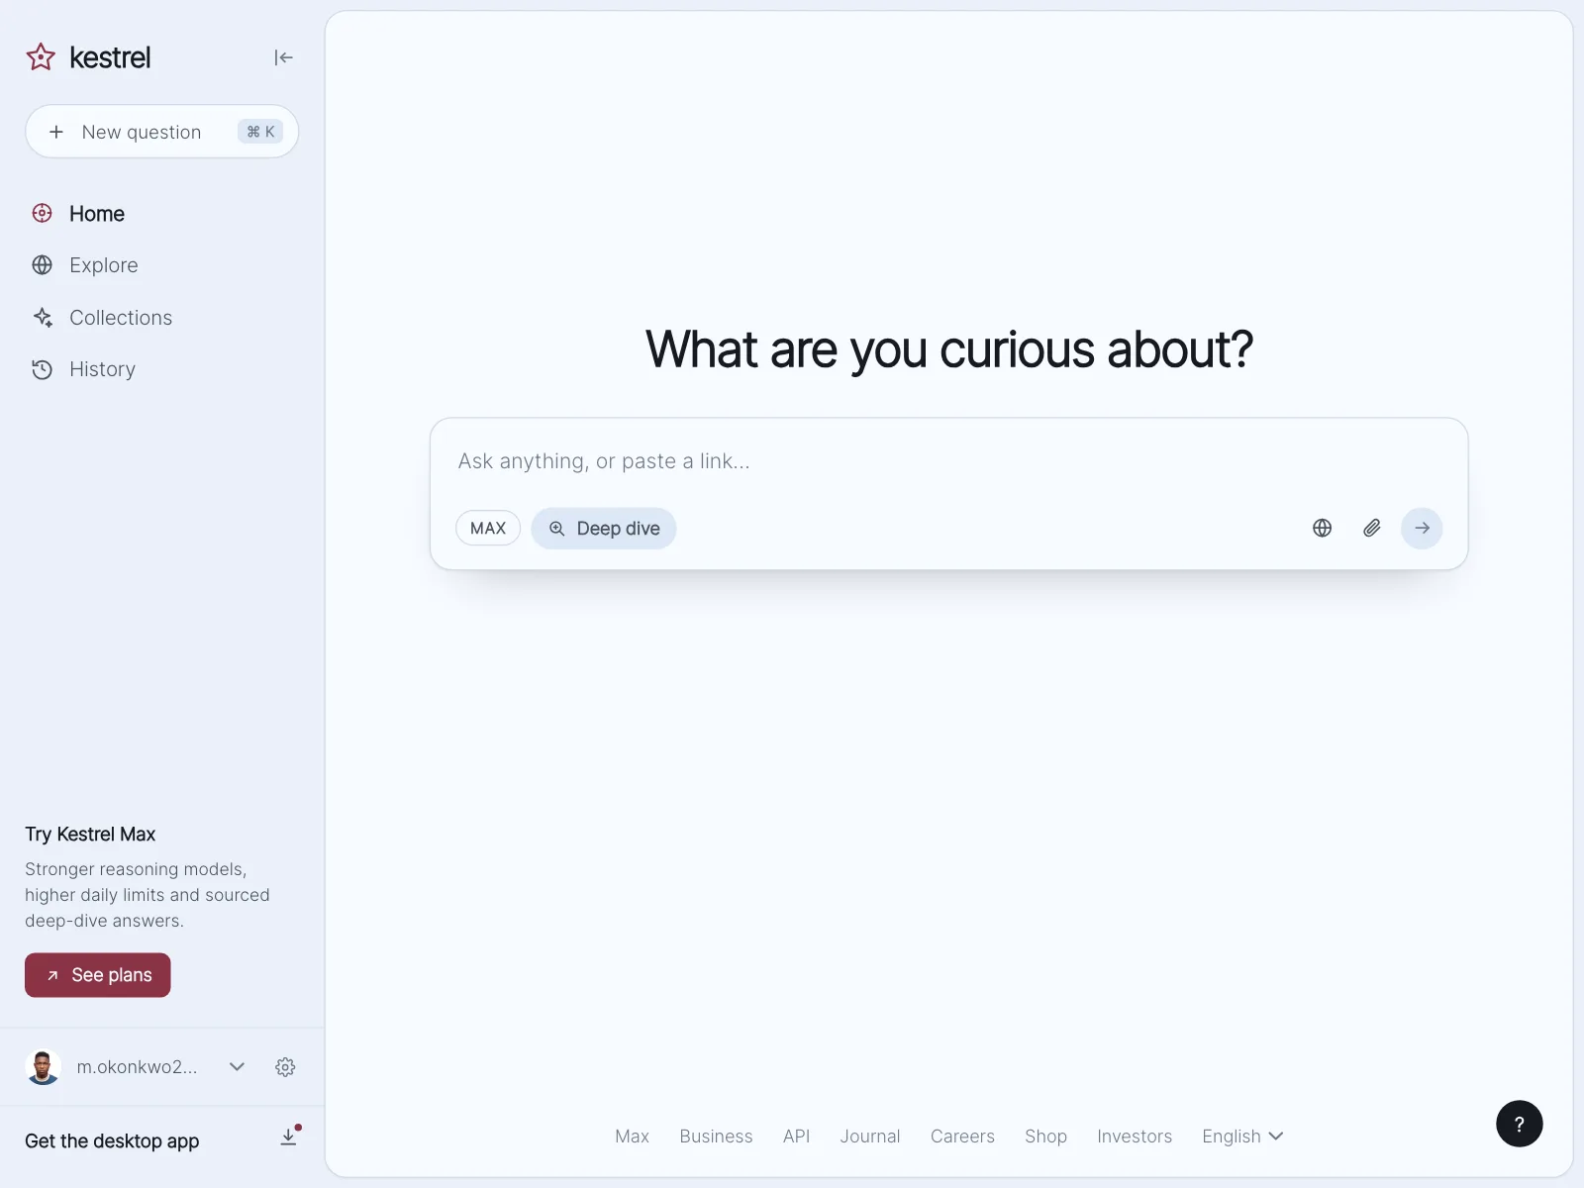The width and height of the screenshot is (1584, 1188).
Task: Click the Kestrel star logo
Action: 41,57
